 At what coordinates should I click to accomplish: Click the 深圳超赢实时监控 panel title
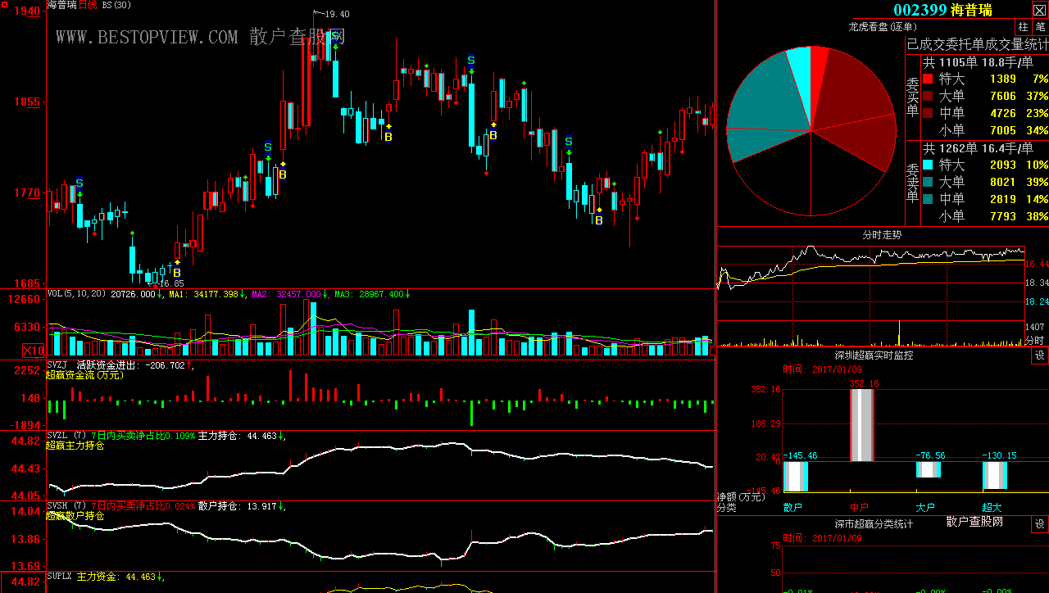tap(874, 355)
